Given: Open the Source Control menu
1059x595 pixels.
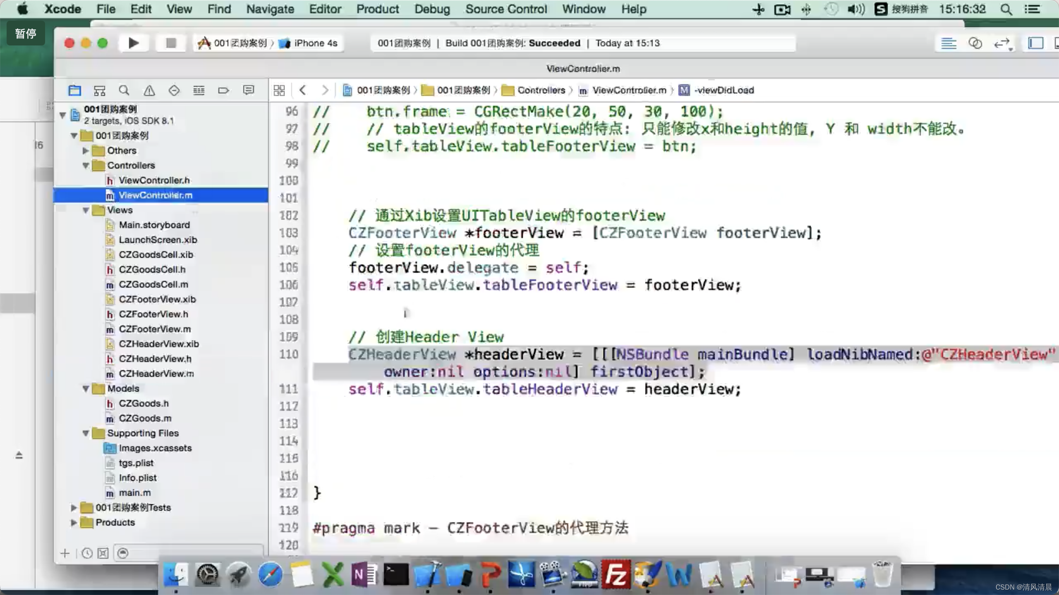Looking at the screenshot, I should (506, 9).
